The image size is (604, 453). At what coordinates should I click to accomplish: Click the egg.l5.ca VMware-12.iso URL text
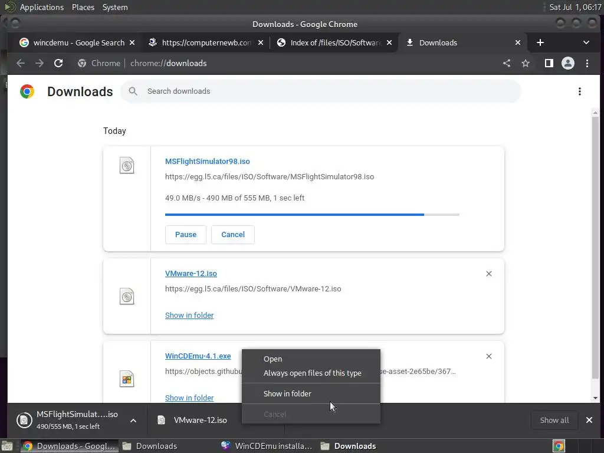tap(253, 289)
